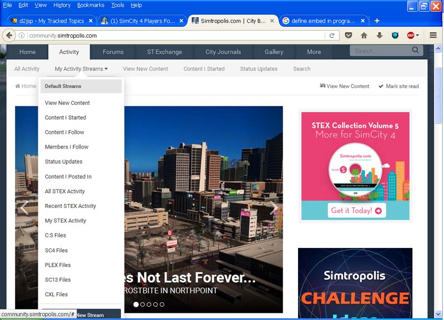Open the Home navigation tab
444x320 pixels.
27,52
